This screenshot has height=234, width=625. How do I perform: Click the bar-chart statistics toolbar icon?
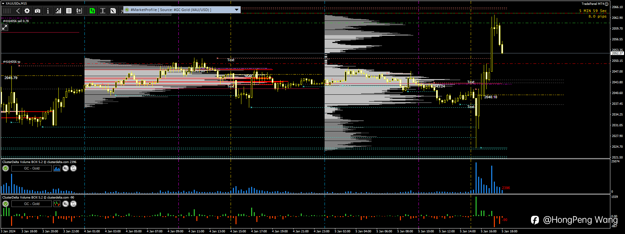click(58, 11)
